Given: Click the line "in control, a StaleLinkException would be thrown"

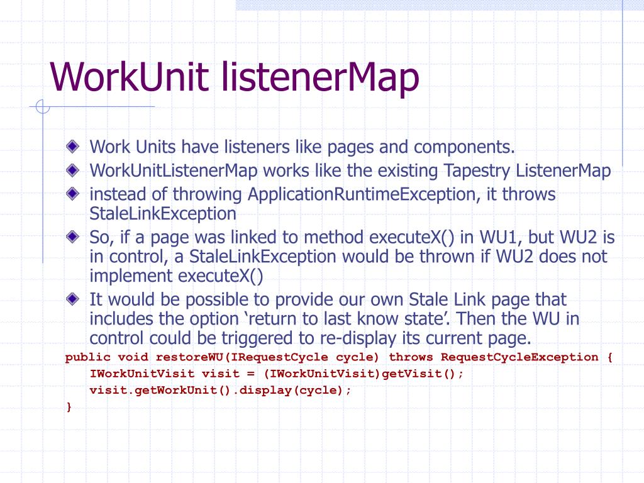Looking at the screenshot, I should pyautogui.click(x=348, y=257).
